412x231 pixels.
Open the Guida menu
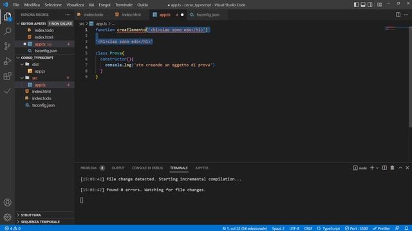143,4
